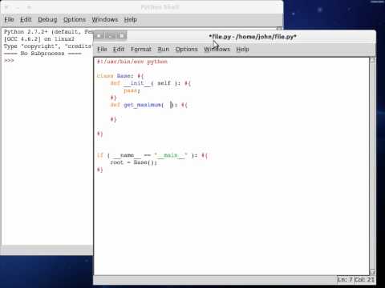Open Run menu in file.py editor

coord(164,49)
